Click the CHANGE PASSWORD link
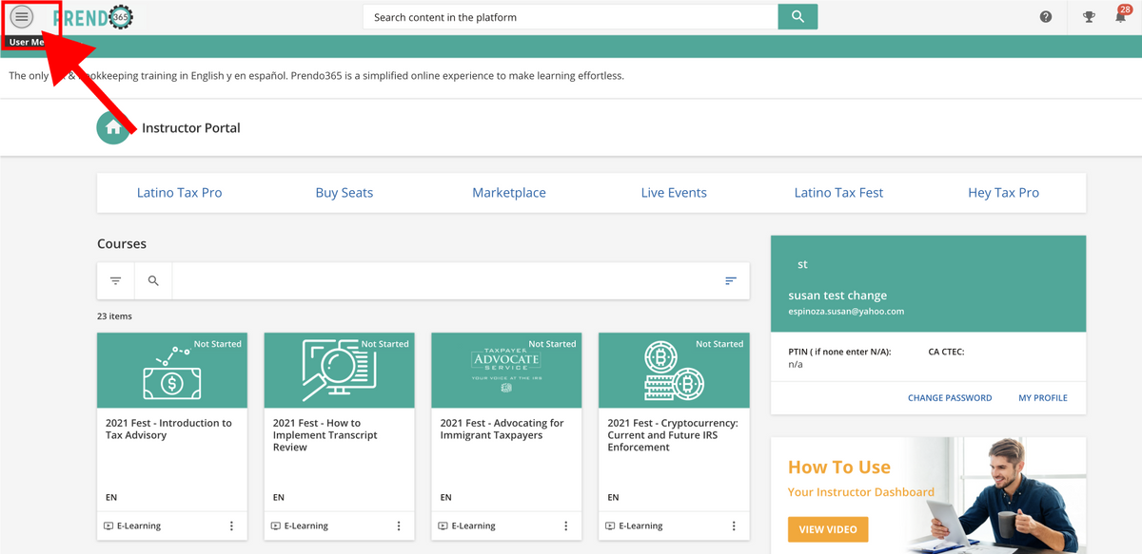 click(950, 398)
